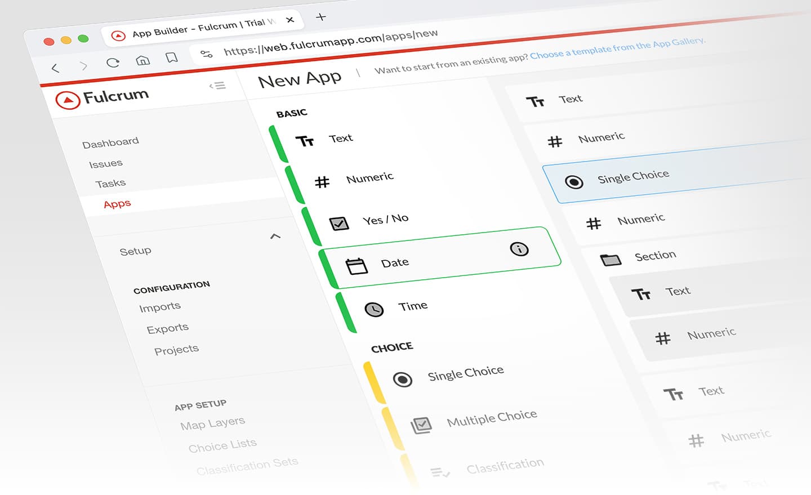The height and width of the screenshot is (495, 811).
Task: Click the Date calendar icon
Action: (357, 266)
